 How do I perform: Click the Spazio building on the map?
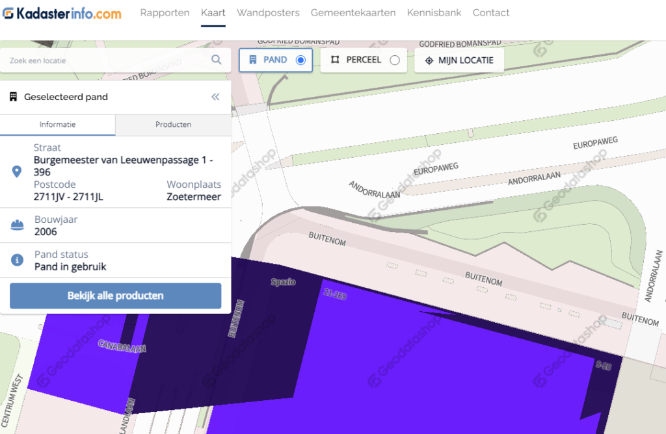[284, 283]
